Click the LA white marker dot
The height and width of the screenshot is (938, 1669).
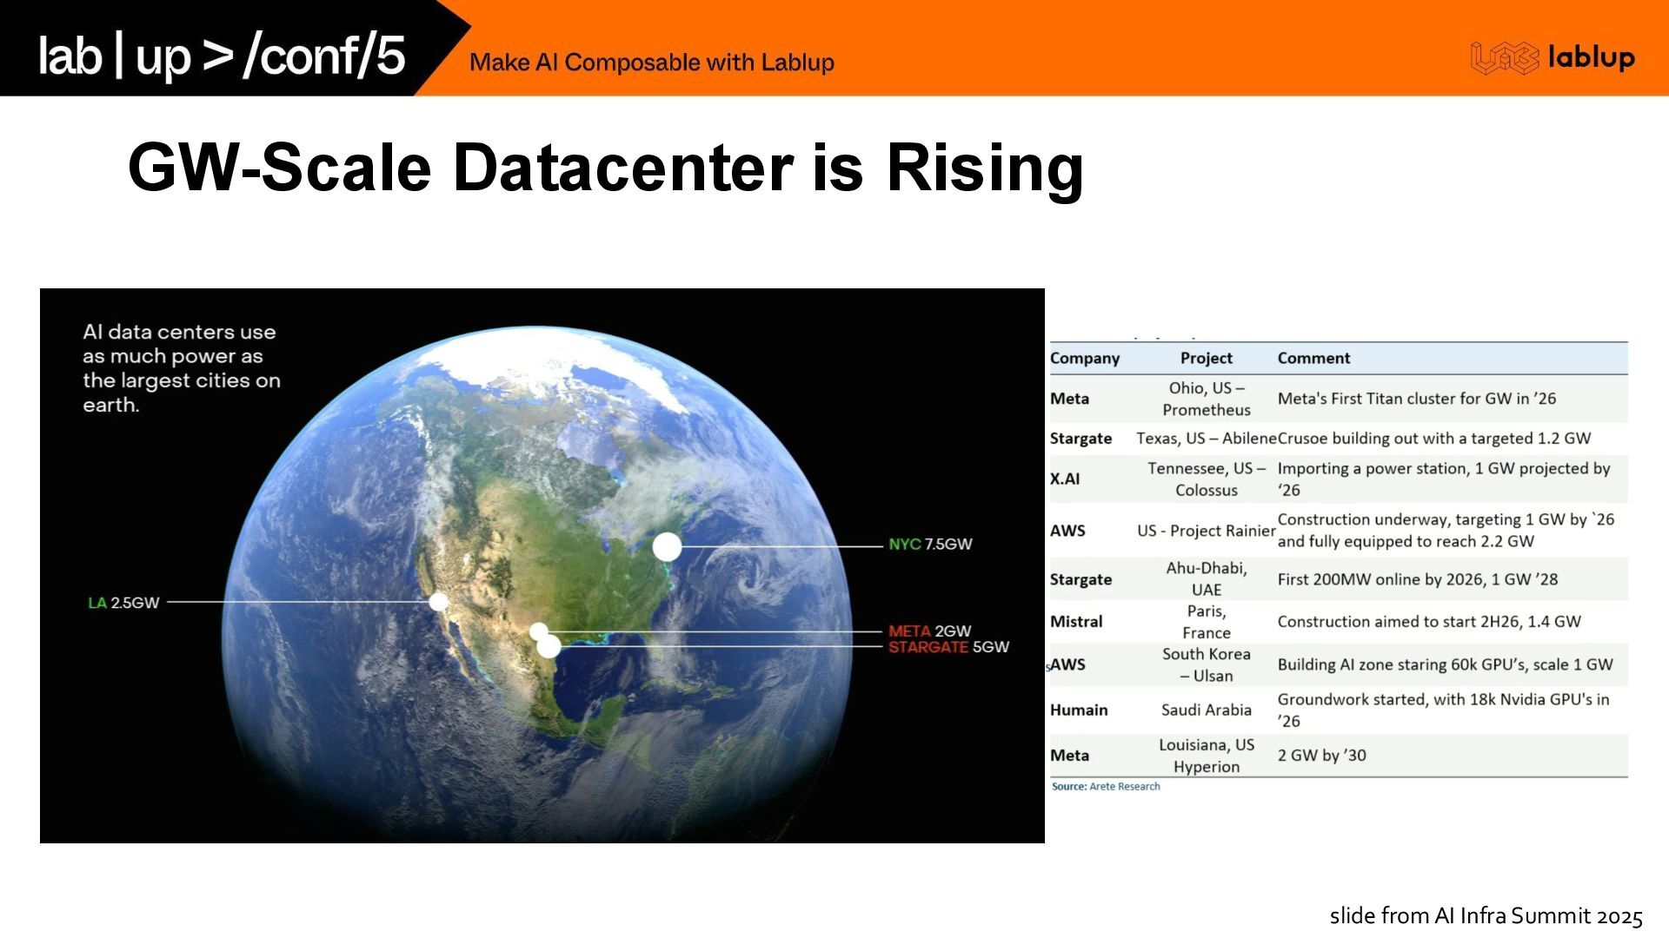[x=439, y=602]
